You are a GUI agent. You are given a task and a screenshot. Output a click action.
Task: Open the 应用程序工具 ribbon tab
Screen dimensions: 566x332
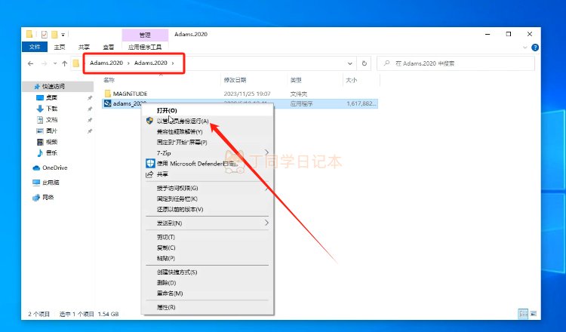tap(145, 47)
